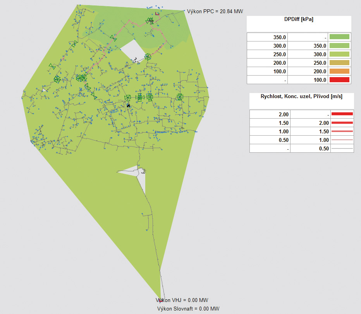Select the valve beside the upper white gap

tap(147, 57)
